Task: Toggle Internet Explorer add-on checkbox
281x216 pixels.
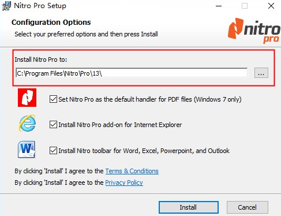Action: pos(53,125)
